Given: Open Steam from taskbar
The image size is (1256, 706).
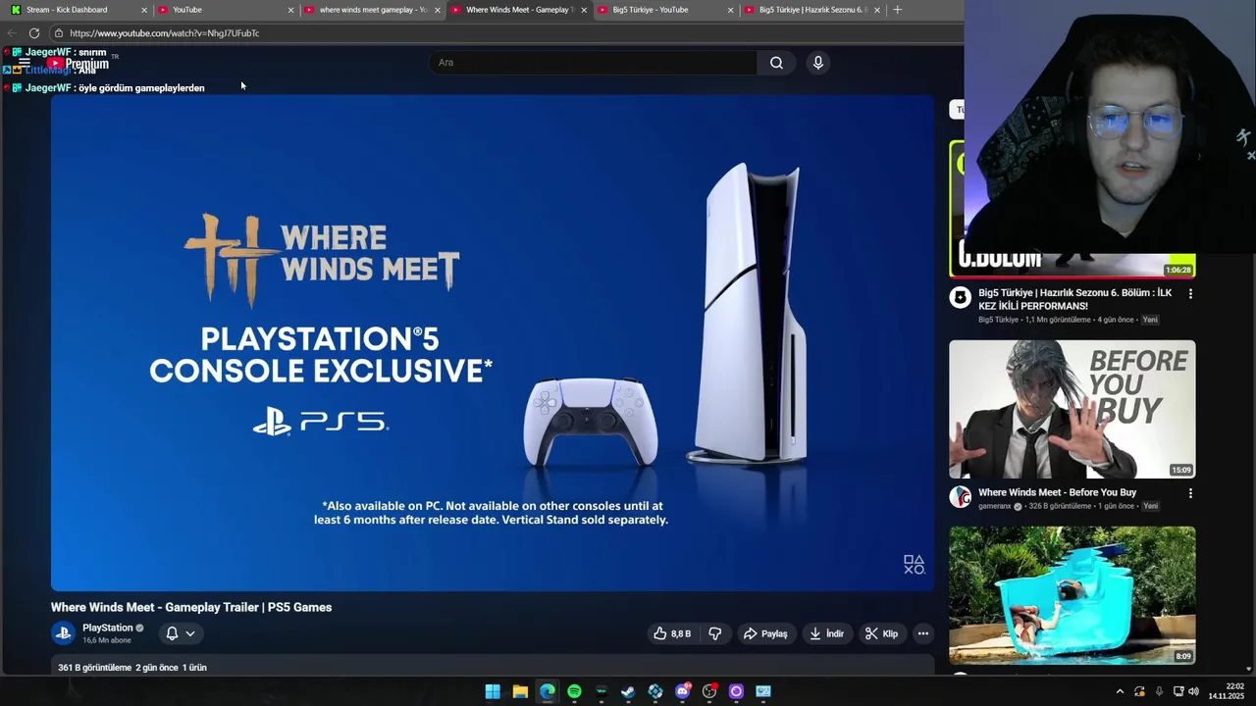Looking at the screenshot, I should [628, 691].
